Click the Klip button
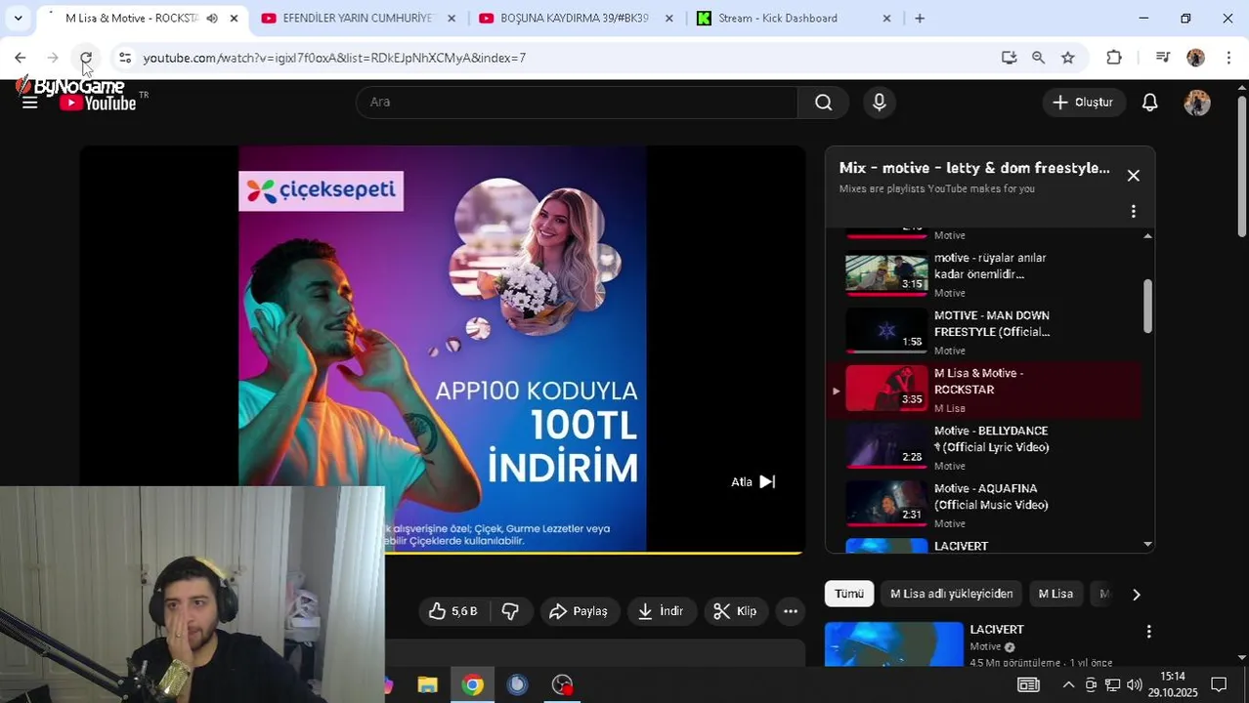 coord(736,611)
